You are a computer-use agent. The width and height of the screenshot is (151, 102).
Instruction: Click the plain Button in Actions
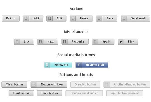[11, 18]
